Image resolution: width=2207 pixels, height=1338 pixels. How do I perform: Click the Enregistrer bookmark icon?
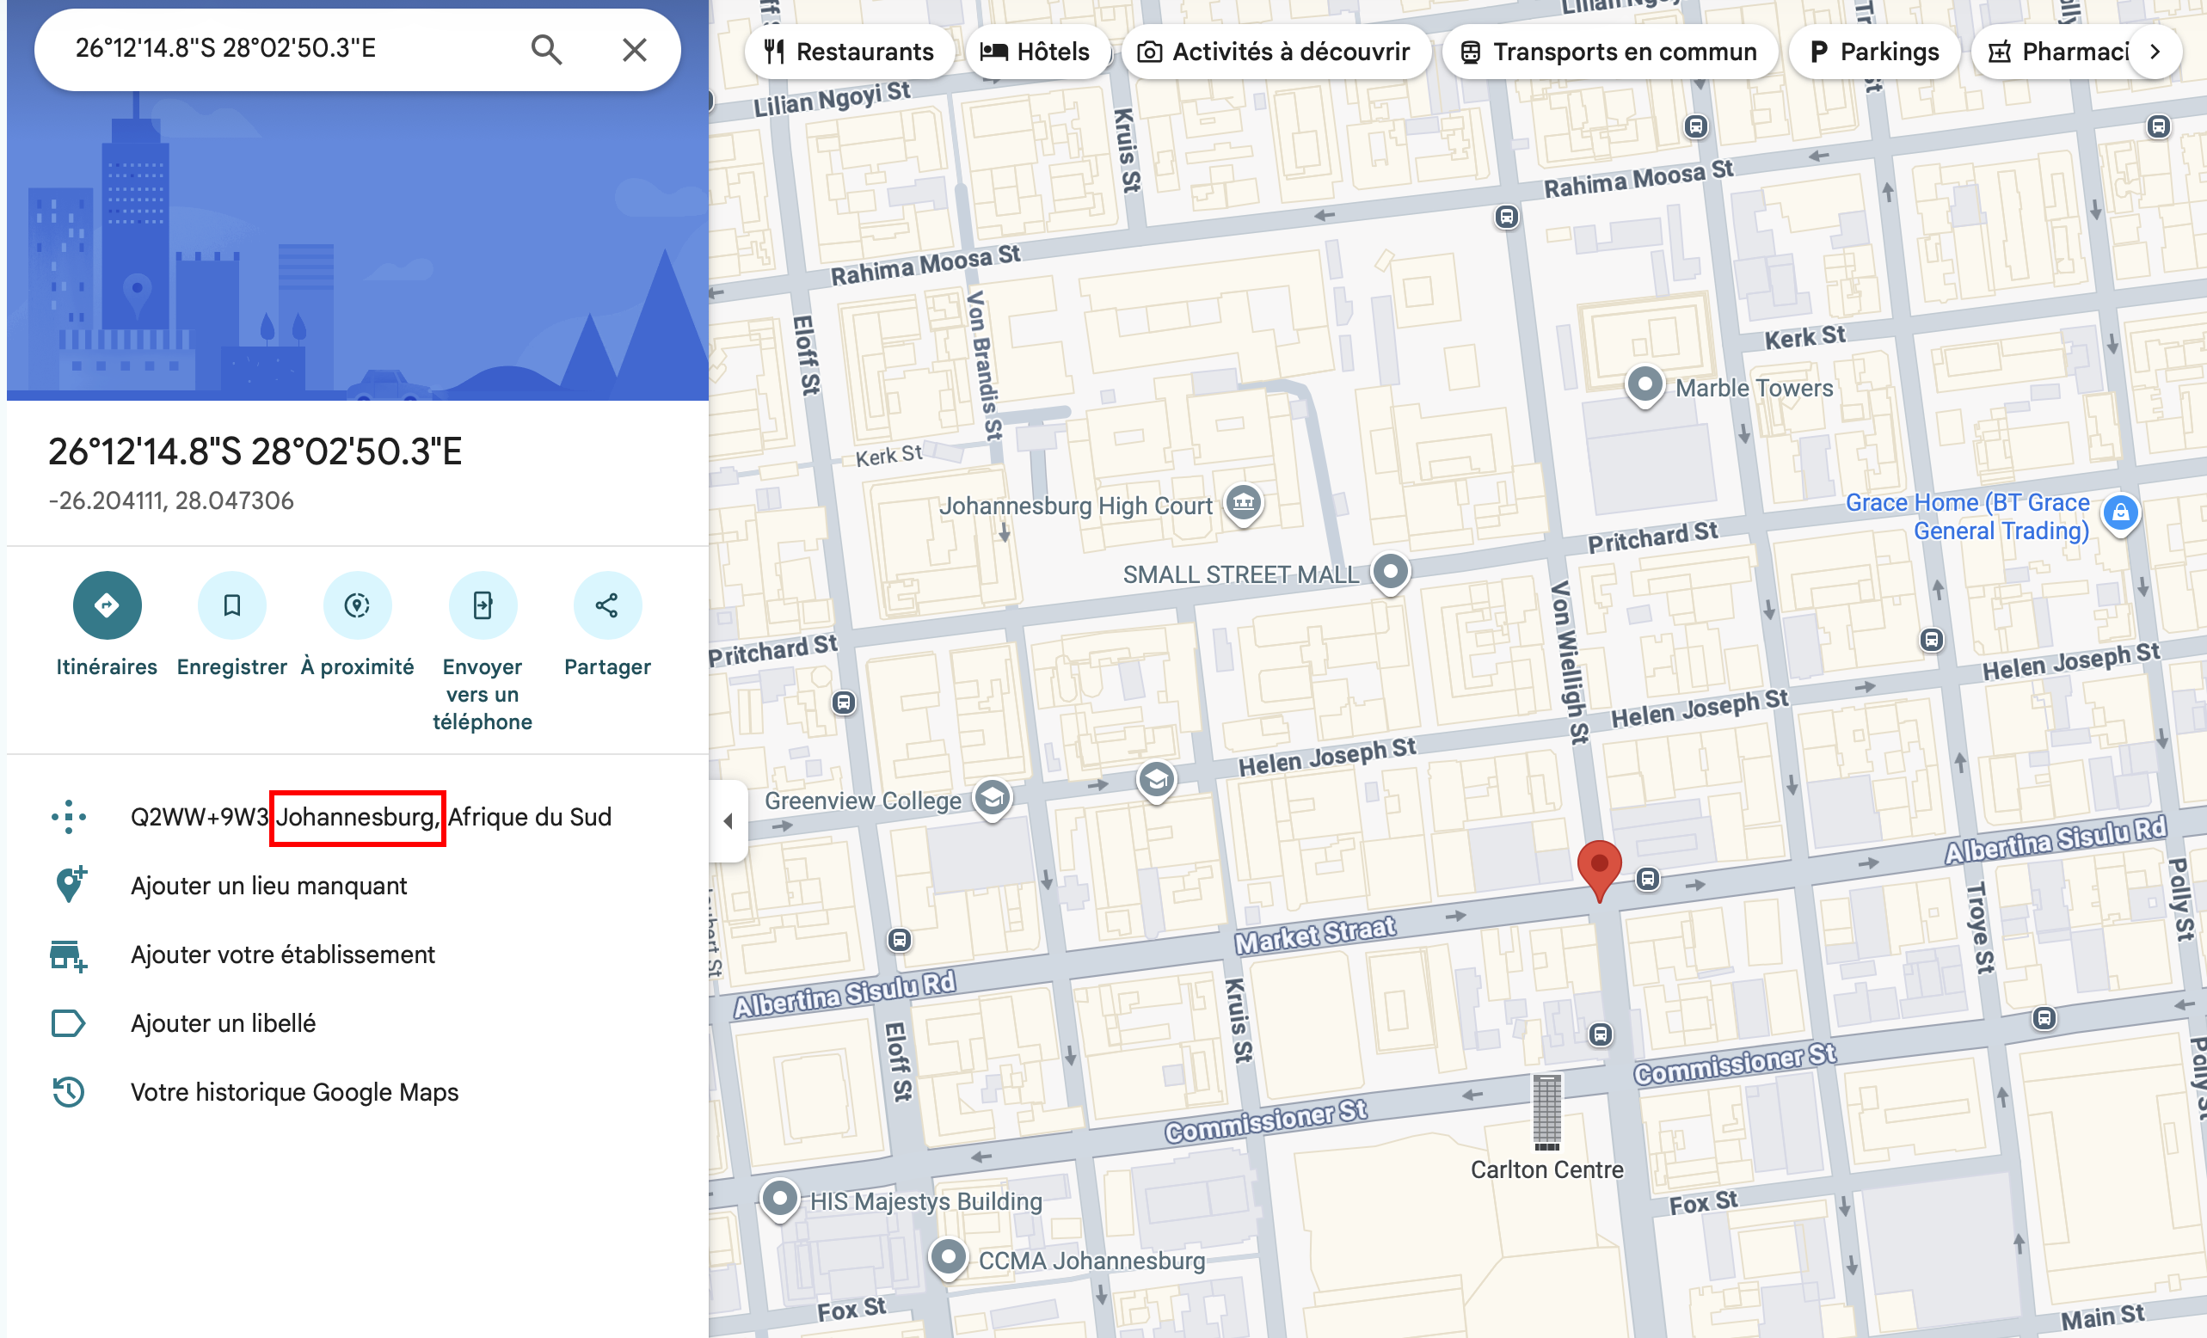click(x=232, y=605)
